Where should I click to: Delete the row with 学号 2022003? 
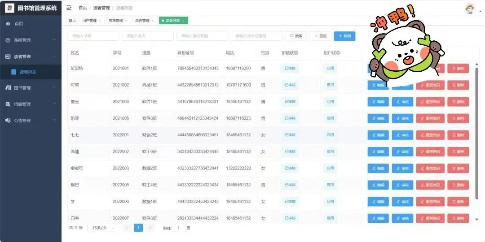458,168
